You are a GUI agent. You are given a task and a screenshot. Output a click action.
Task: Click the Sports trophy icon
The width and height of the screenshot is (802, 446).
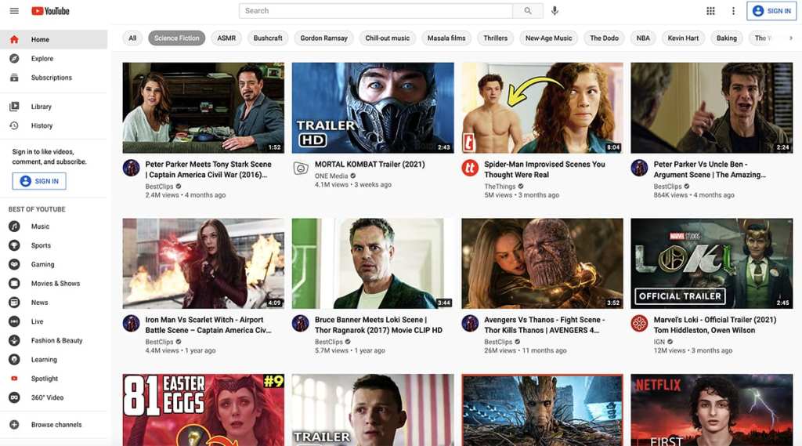click(14, 245)
